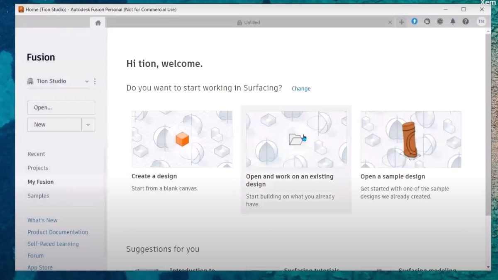
Task: Open the What's New link
Action: [x=42, y=220]
